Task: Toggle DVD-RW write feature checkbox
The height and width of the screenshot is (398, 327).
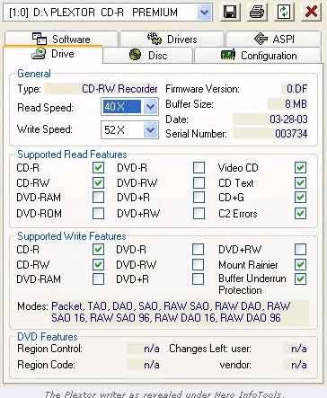Action: (199, 264)
